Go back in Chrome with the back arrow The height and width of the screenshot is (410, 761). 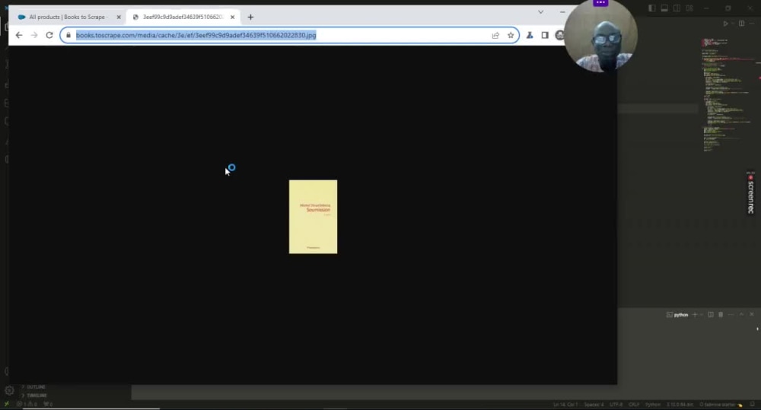point(19,35)
